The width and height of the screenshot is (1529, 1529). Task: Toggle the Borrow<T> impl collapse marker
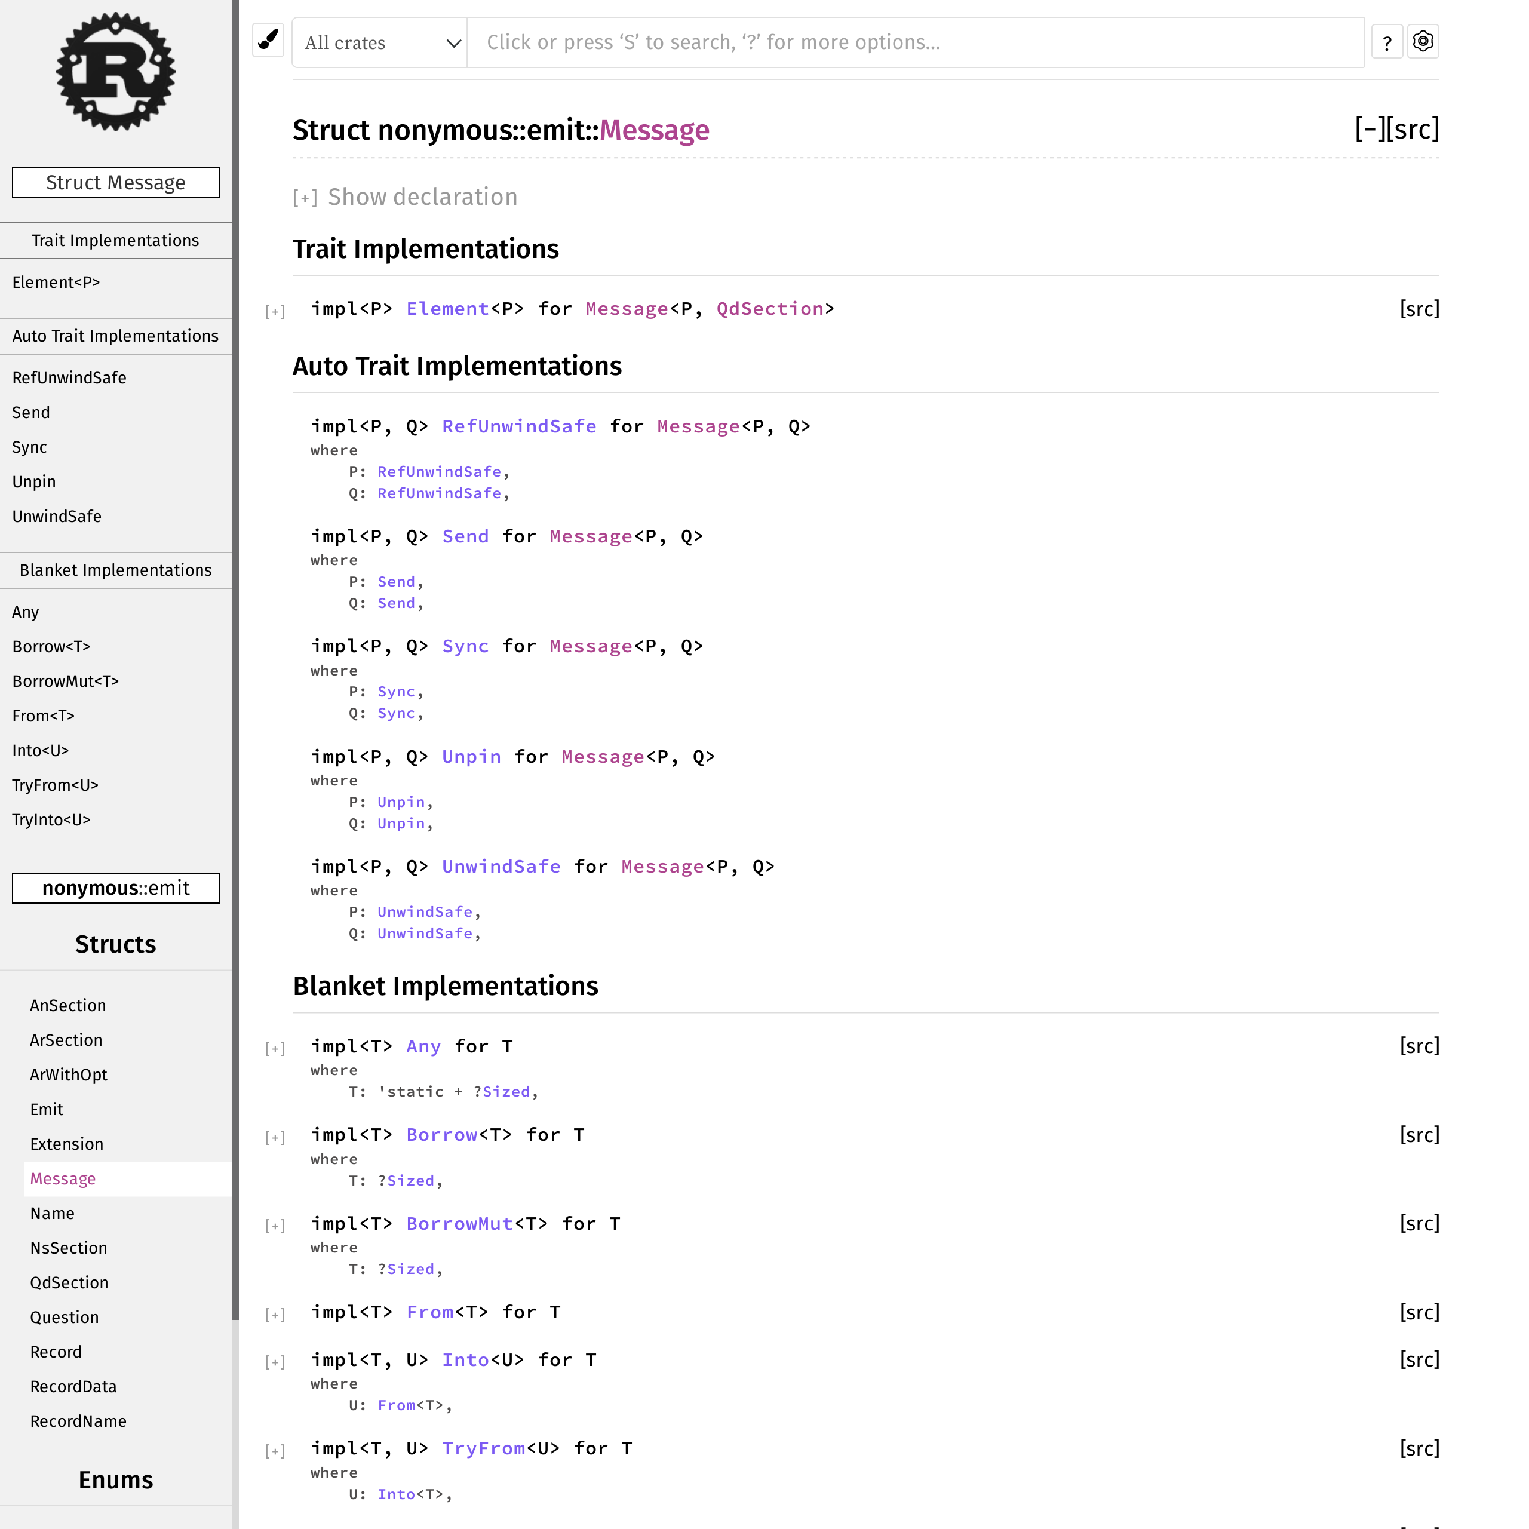pos(275,1137)
